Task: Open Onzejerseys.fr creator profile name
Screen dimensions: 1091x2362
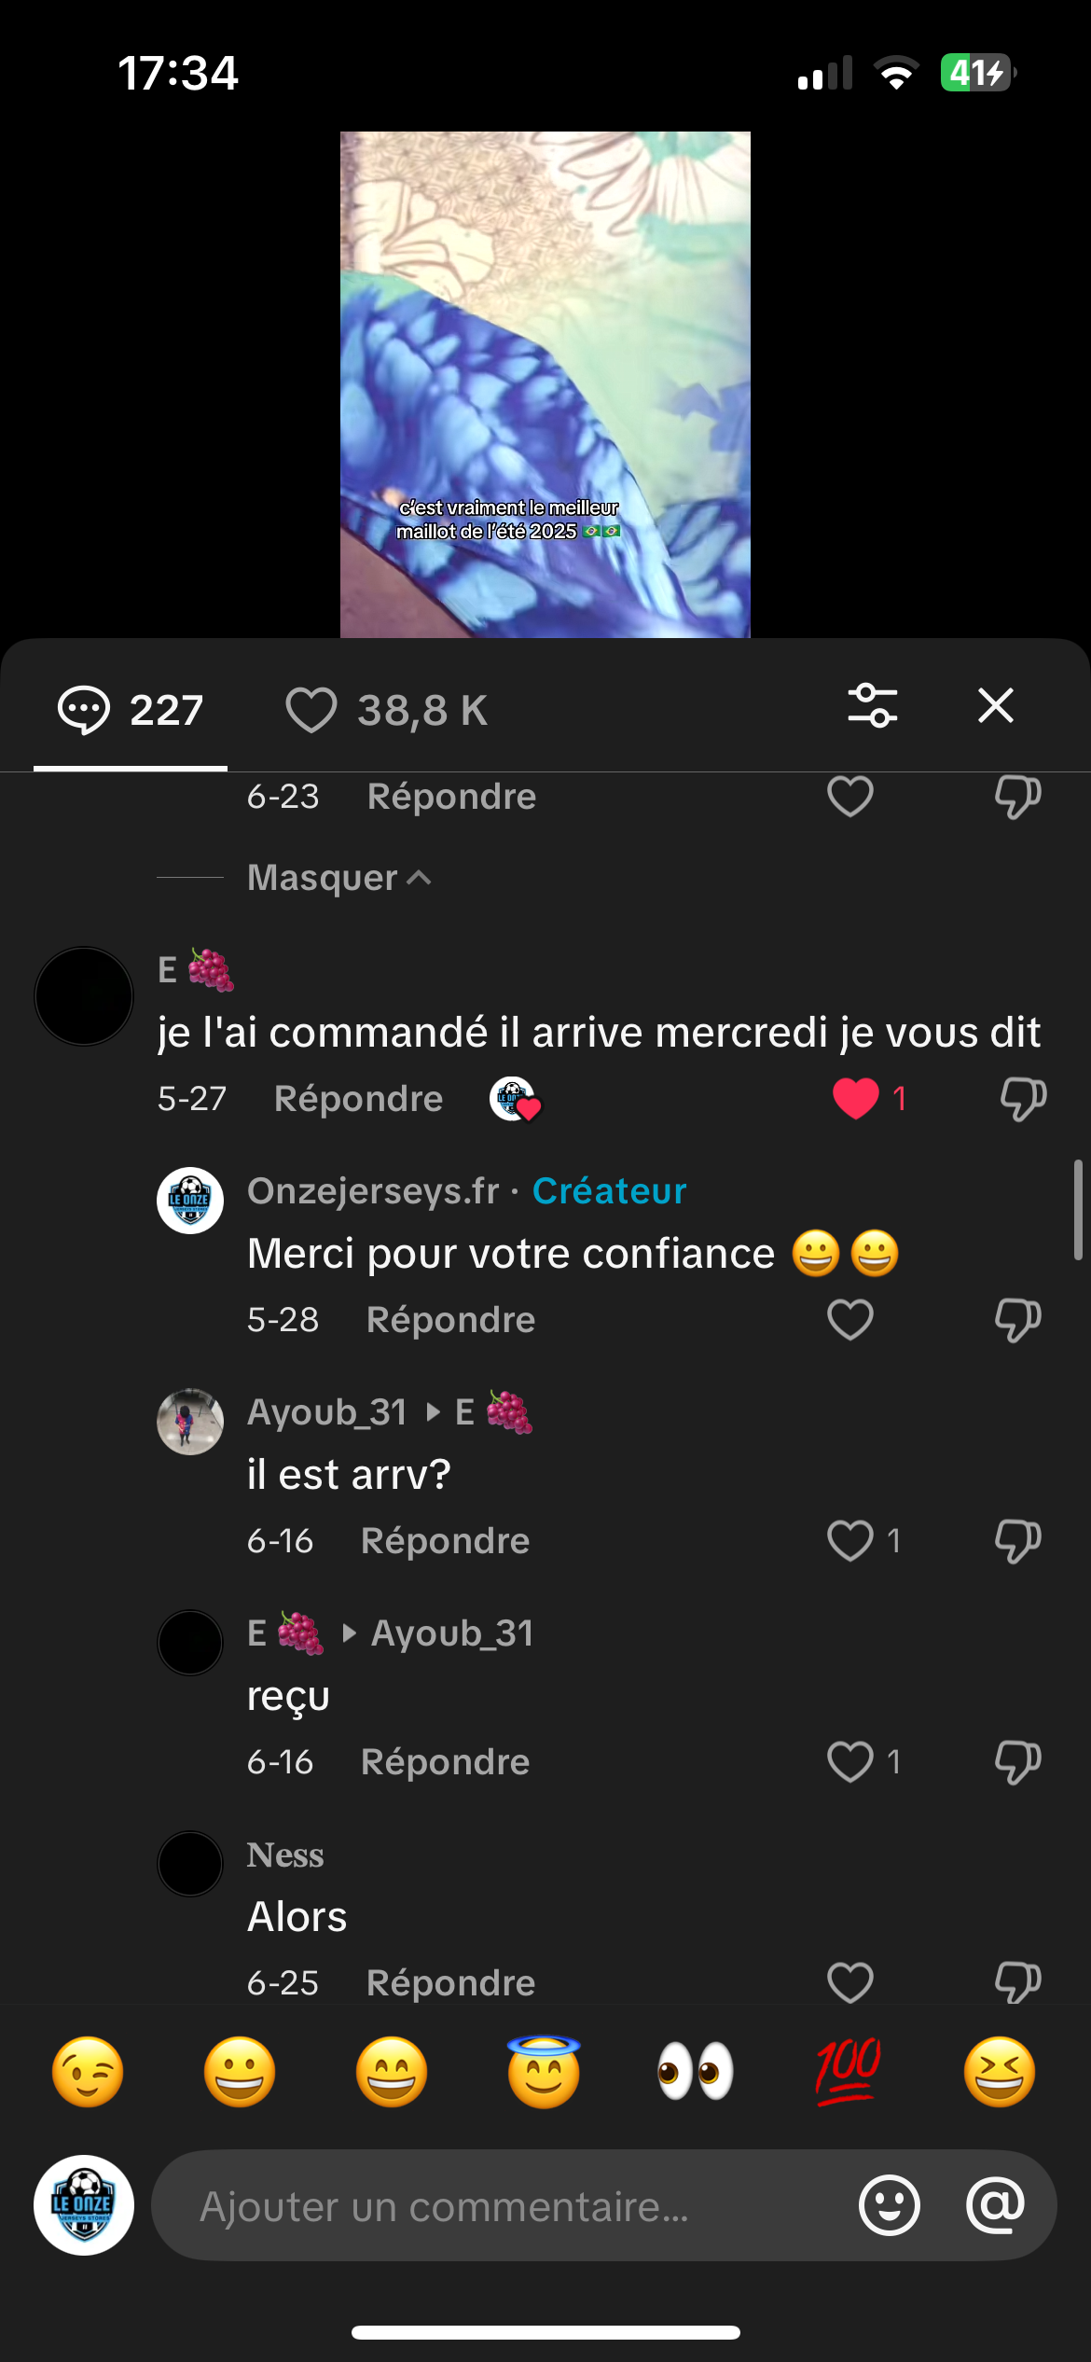Action: pyautogui.click(x=373, y=1191)
